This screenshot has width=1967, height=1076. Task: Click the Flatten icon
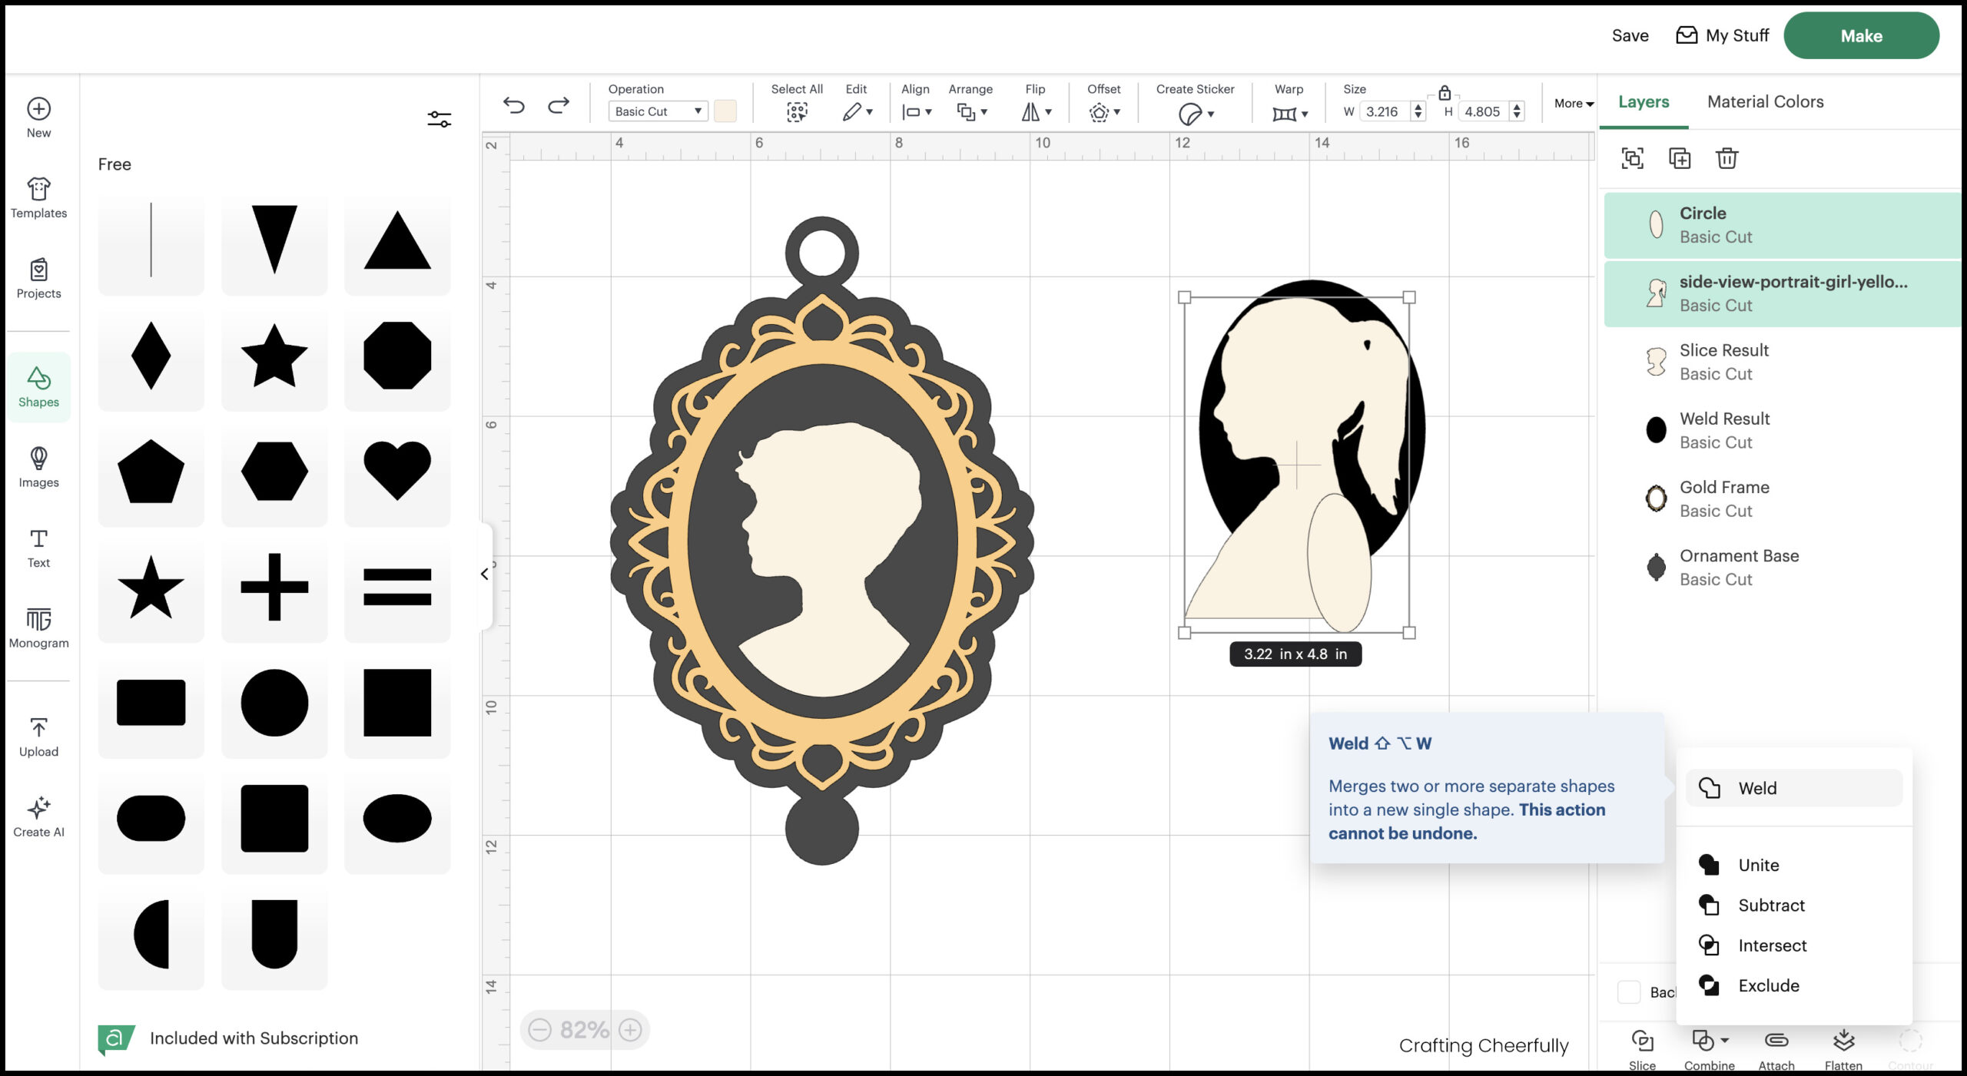(1845, 1042)
